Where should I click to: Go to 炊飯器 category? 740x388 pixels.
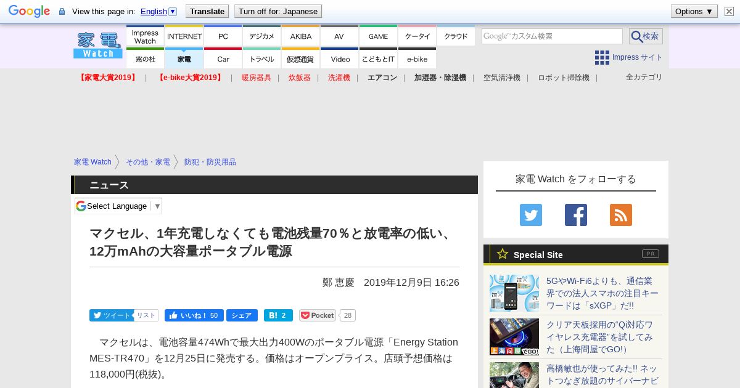pos(300,78)
